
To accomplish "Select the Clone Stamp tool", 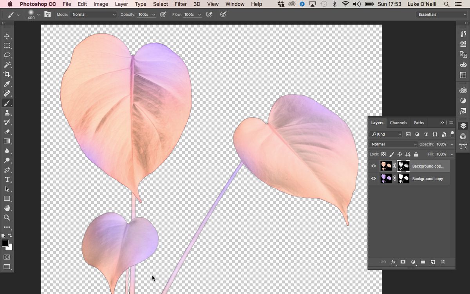I will 7,113.
